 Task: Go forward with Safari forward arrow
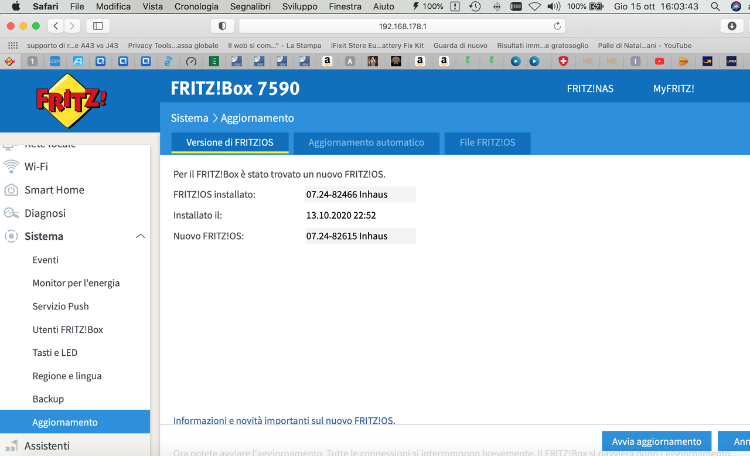[72, 26]
